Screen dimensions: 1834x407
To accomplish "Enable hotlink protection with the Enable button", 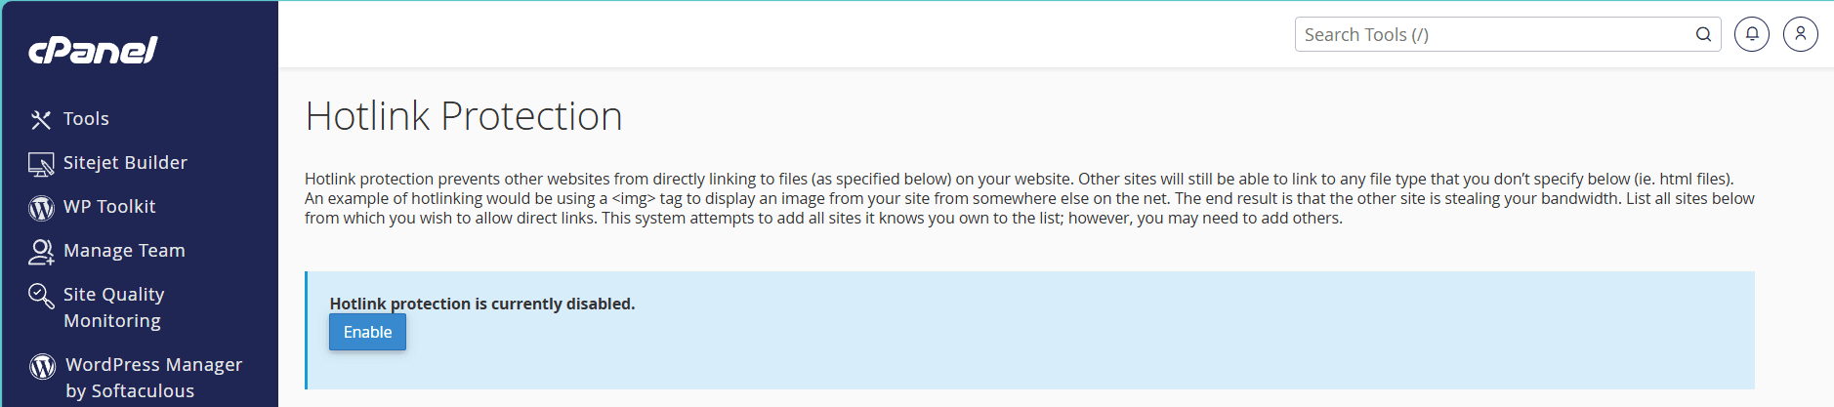I will point(367,332).
